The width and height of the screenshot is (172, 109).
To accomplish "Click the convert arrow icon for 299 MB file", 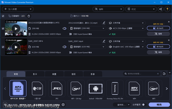I will coord(64,28).
